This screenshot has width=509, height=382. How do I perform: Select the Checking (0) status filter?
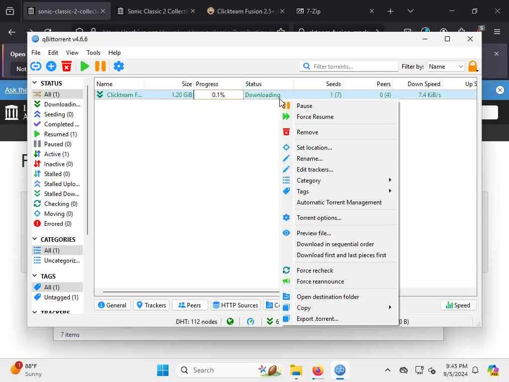pos(58,203)
